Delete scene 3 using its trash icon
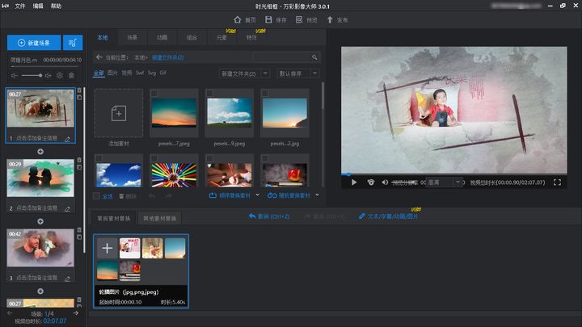The image size is (582, 327). (x=79, y=230)
